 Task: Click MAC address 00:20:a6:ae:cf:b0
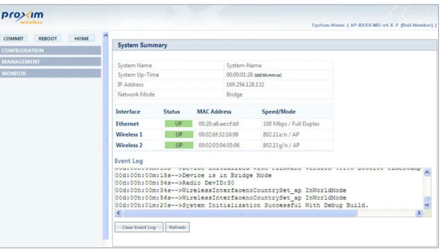pyautogui.click(x=219, y=124)
